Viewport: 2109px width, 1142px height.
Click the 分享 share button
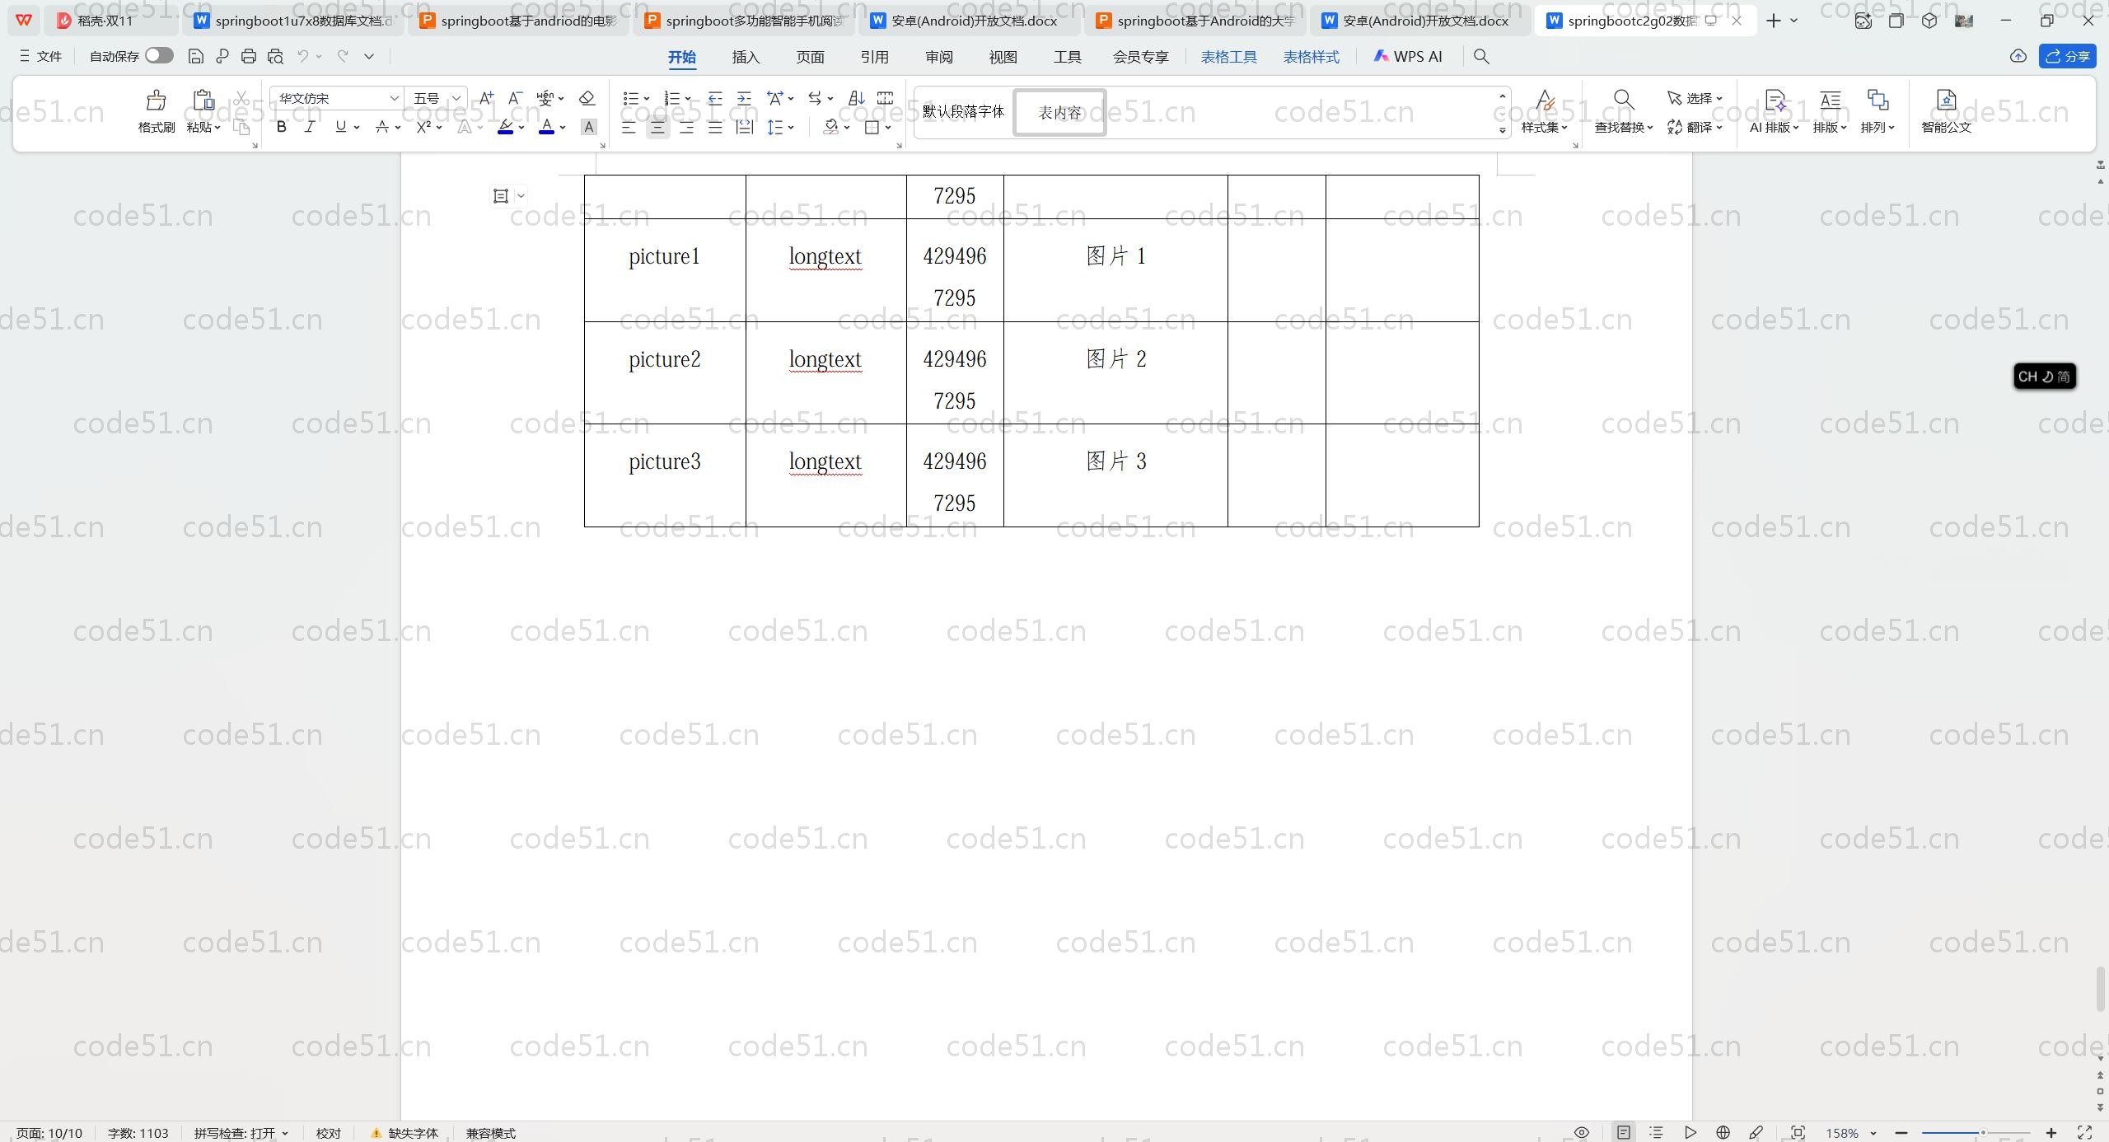tap(2067, 56)
